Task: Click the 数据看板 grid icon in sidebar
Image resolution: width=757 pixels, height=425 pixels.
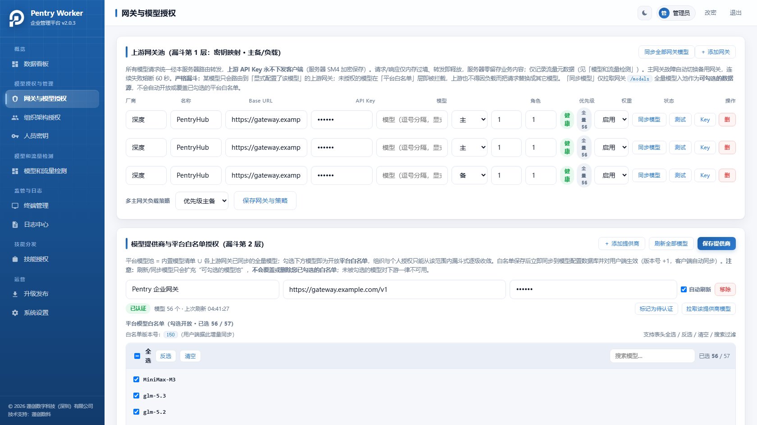Action: click(15, 64)
